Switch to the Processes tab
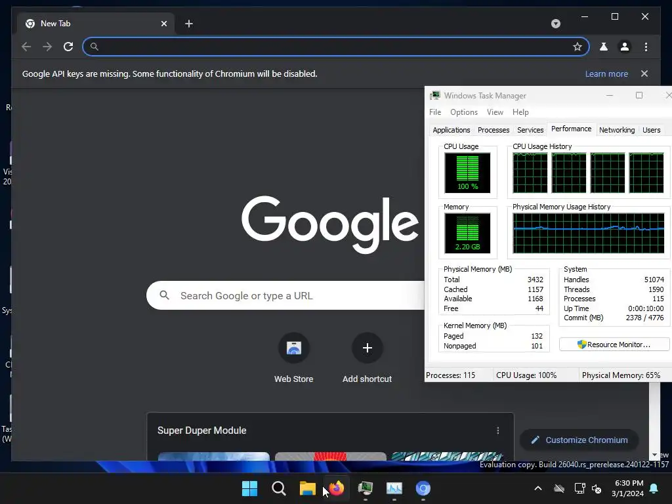Image resolution: width=672 pixels, height=504 pixels. [493, 130]
